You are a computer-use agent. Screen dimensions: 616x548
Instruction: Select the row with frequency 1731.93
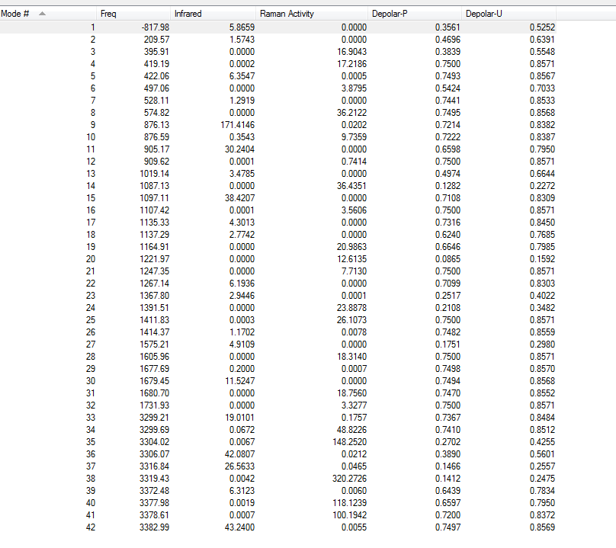coord(278,405)
